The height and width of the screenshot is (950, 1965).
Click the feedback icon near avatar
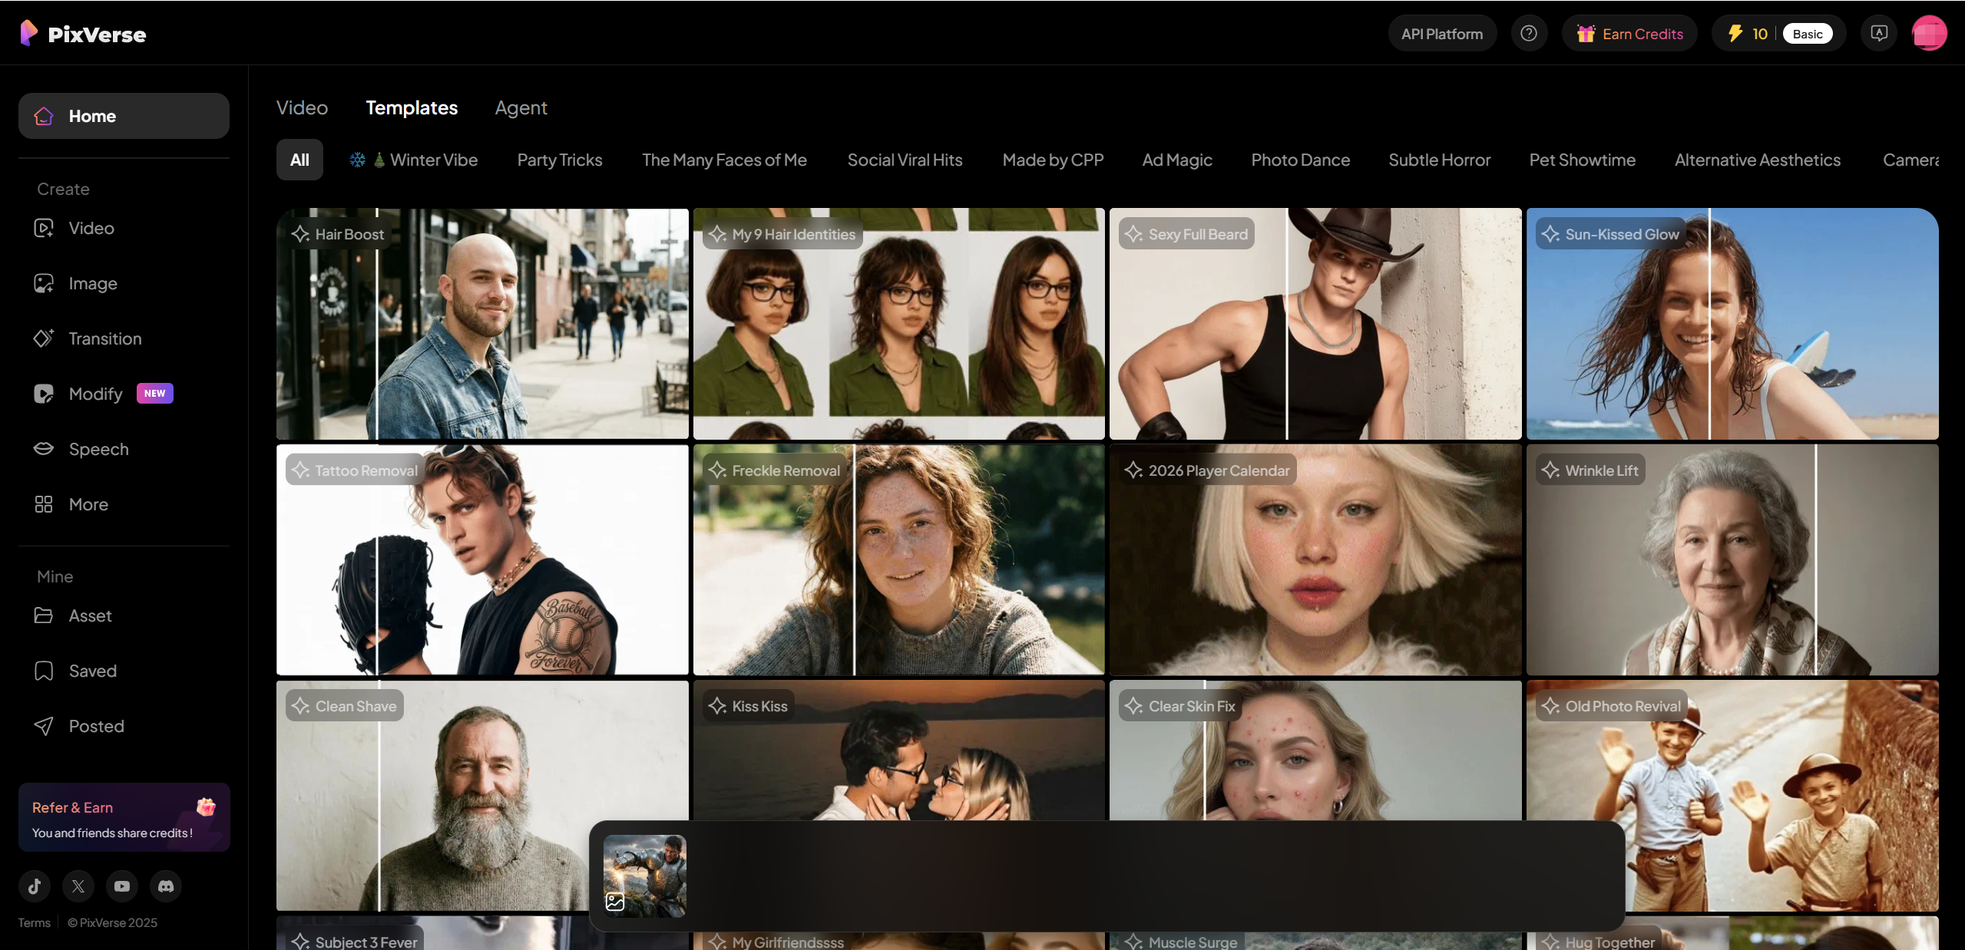coord(1878,34)
